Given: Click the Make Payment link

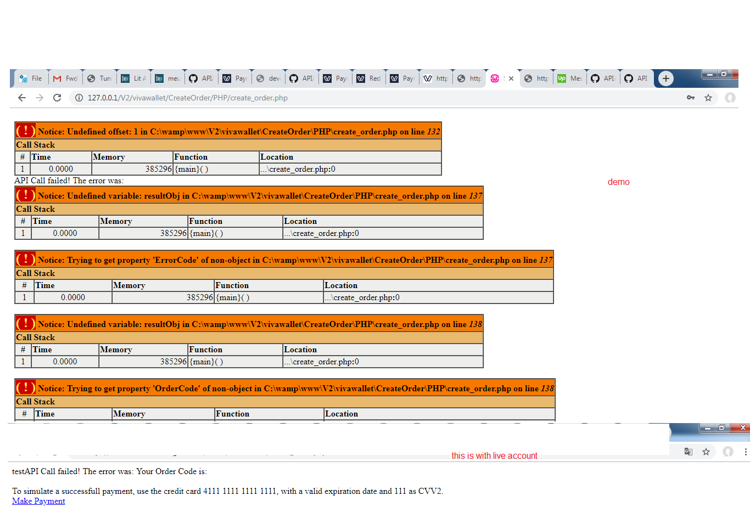Looking at the screenshot, I should tap(38, 501).
